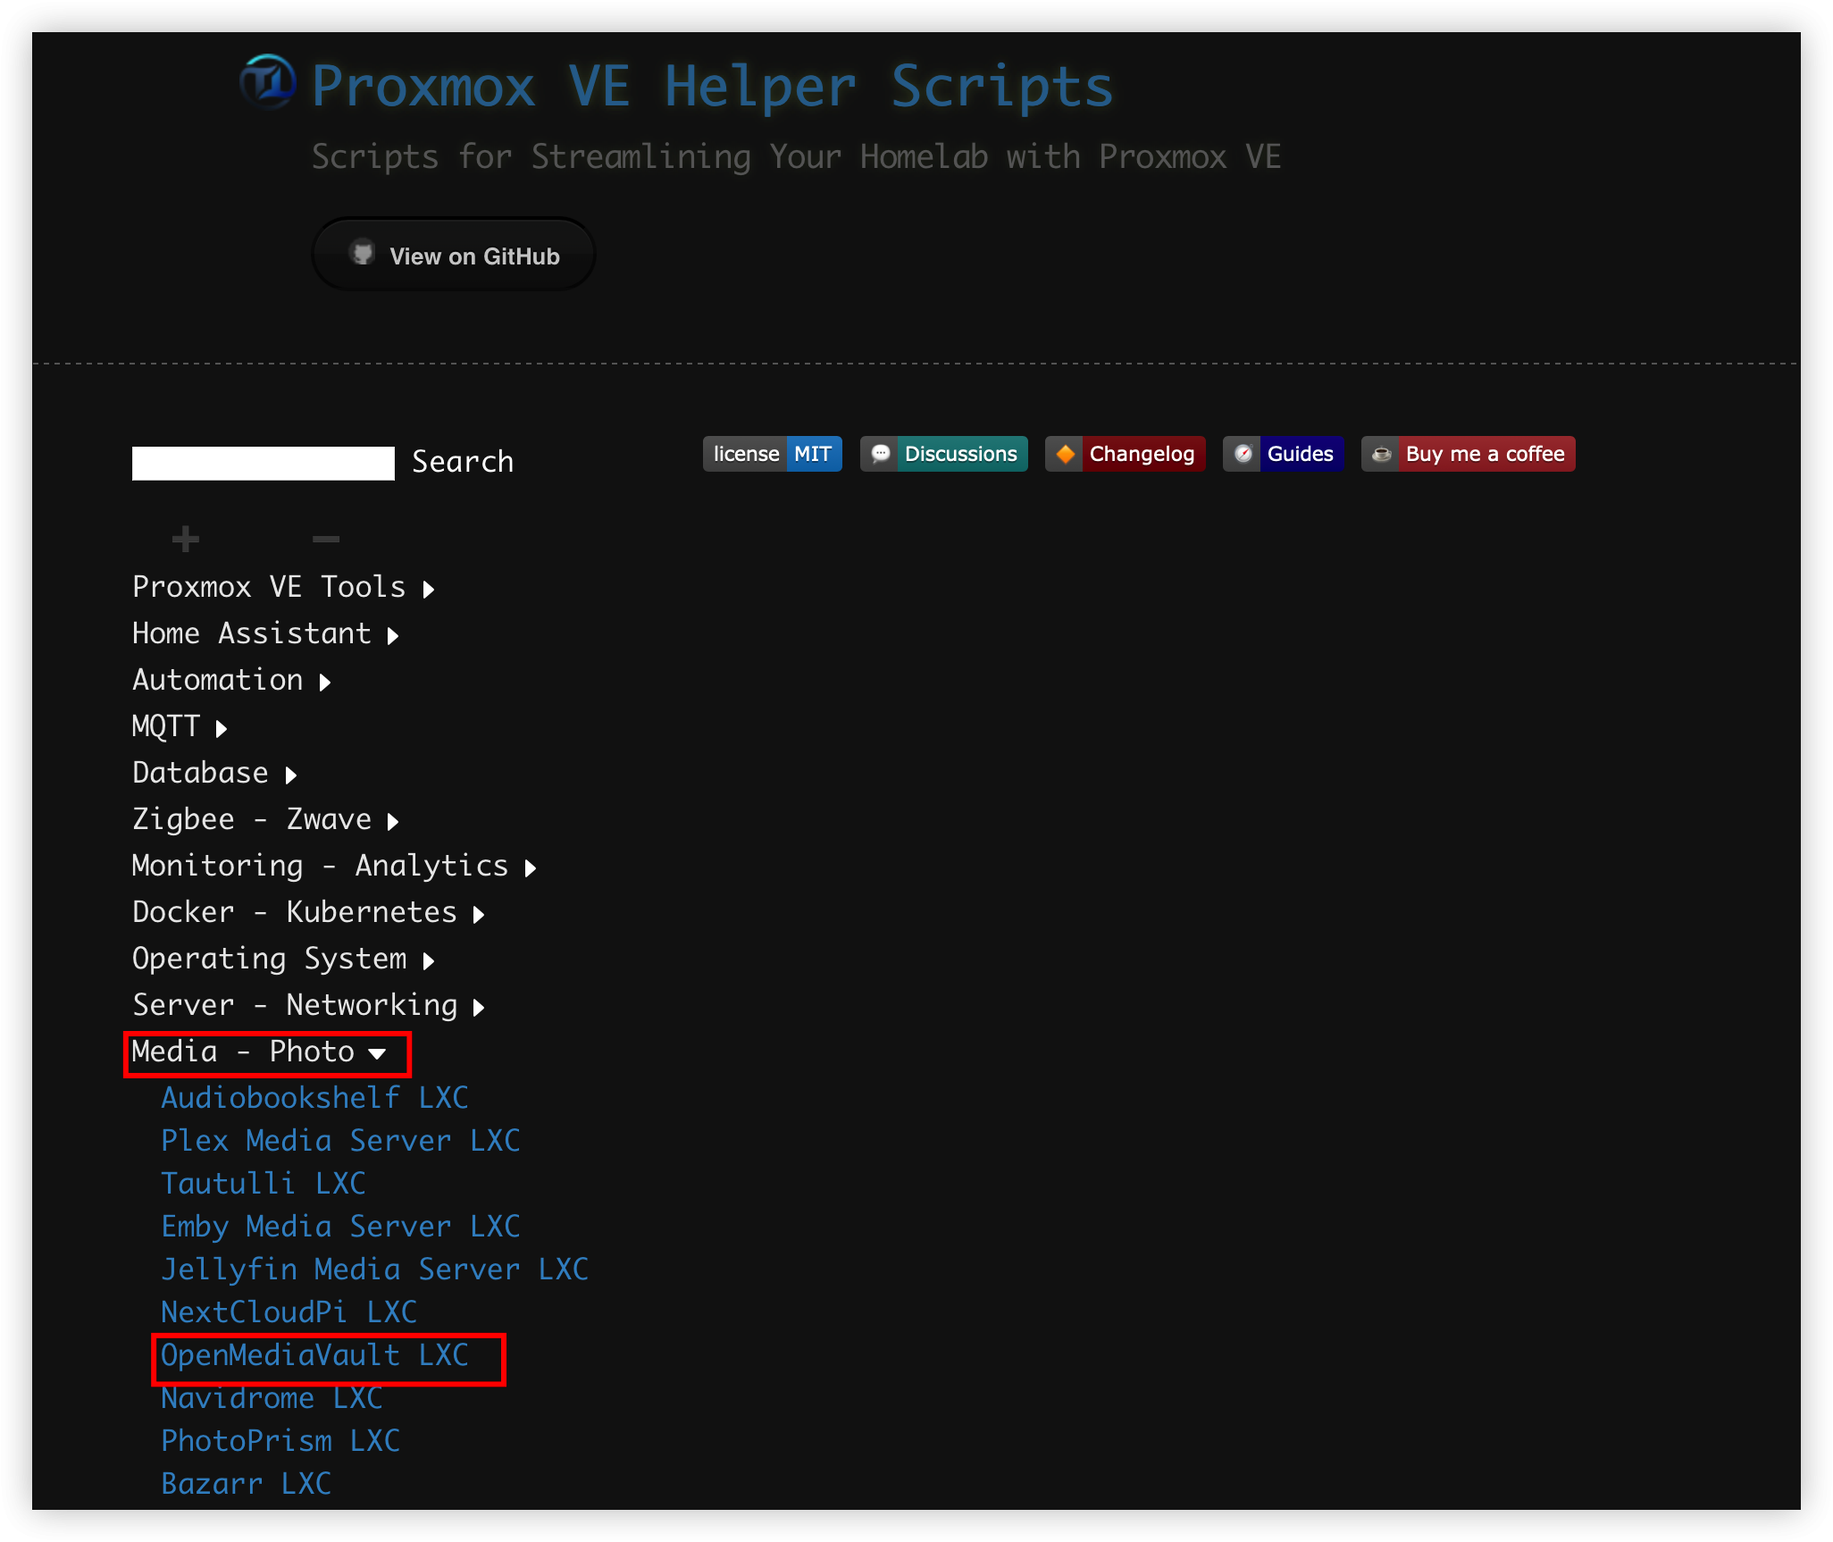Open the PhotoPrism LXC link
The width and height of the screenshot is (1833, 1542).
280,1440
